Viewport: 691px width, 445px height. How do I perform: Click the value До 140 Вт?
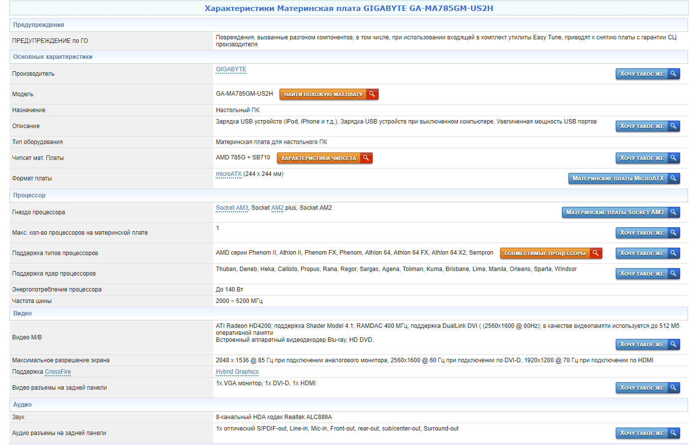click(x=229, y=290)
